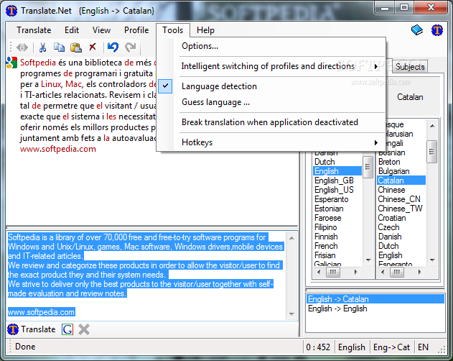Image resolution: width=453 pixels, height=361 pixels.
Task: Click the grey X cancel translation icon
Action: (x=84, y=329)
